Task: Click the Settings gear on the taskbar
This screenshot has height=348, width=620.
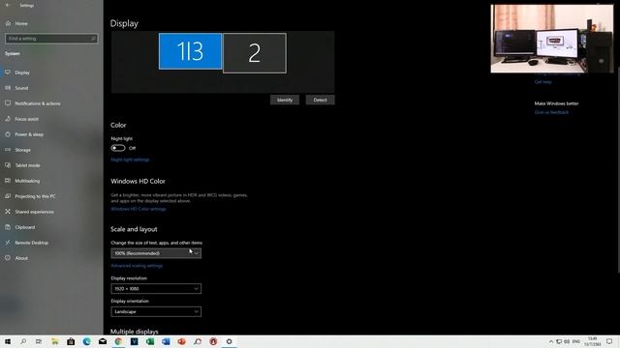Action: tap(229, 341)
